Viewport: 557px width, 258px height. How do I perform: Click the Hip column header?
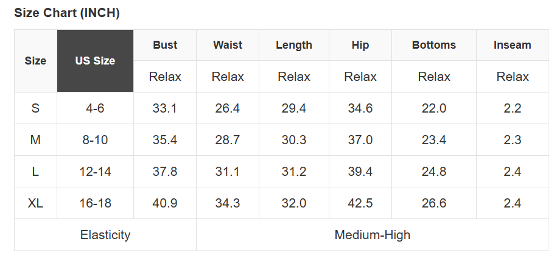pos(360,45)
